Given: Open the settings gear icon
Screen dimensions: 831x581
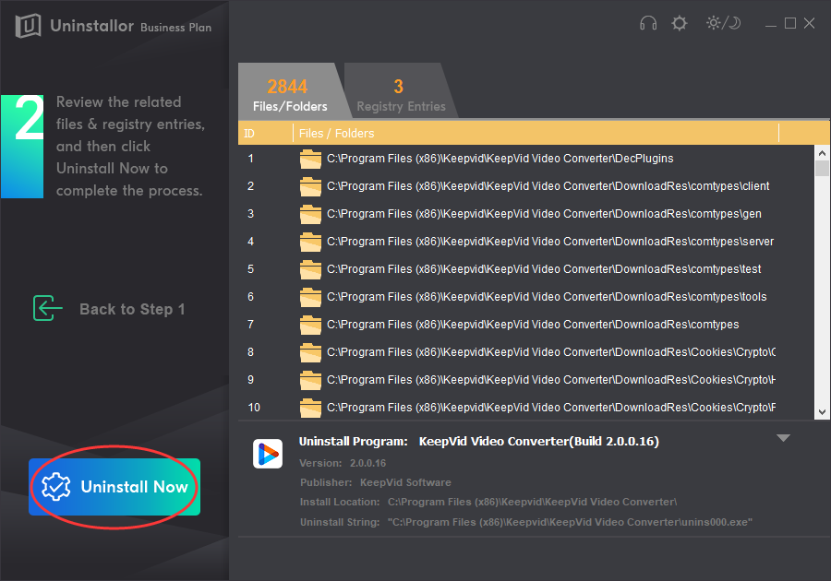Looking at the screenshot, I should pos(680,23).
